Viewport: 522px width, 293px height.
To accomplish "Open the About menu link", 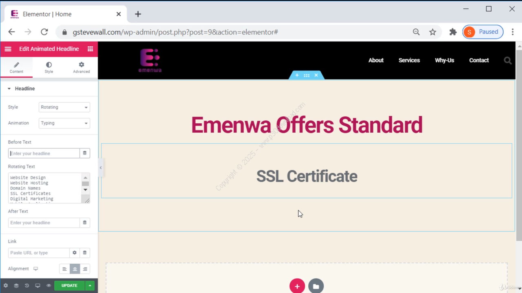I will (x=376, y=60).
